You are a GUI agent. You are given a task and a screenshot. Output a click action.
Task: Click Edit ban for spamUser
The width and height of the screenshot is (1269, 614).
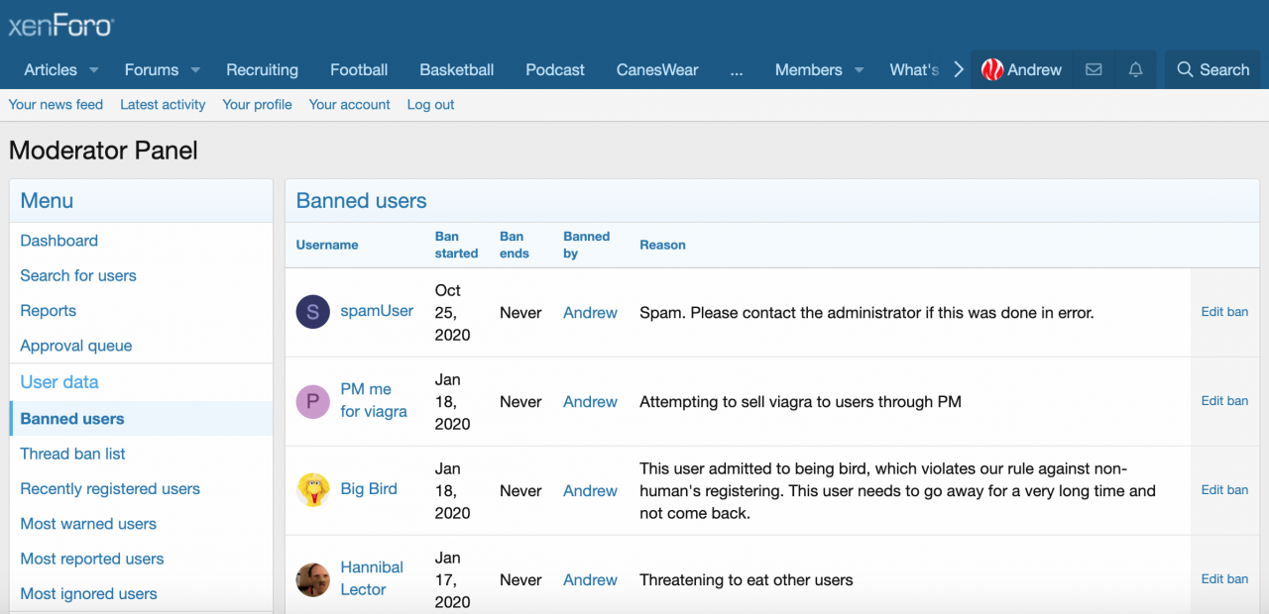click(1224, 312)
